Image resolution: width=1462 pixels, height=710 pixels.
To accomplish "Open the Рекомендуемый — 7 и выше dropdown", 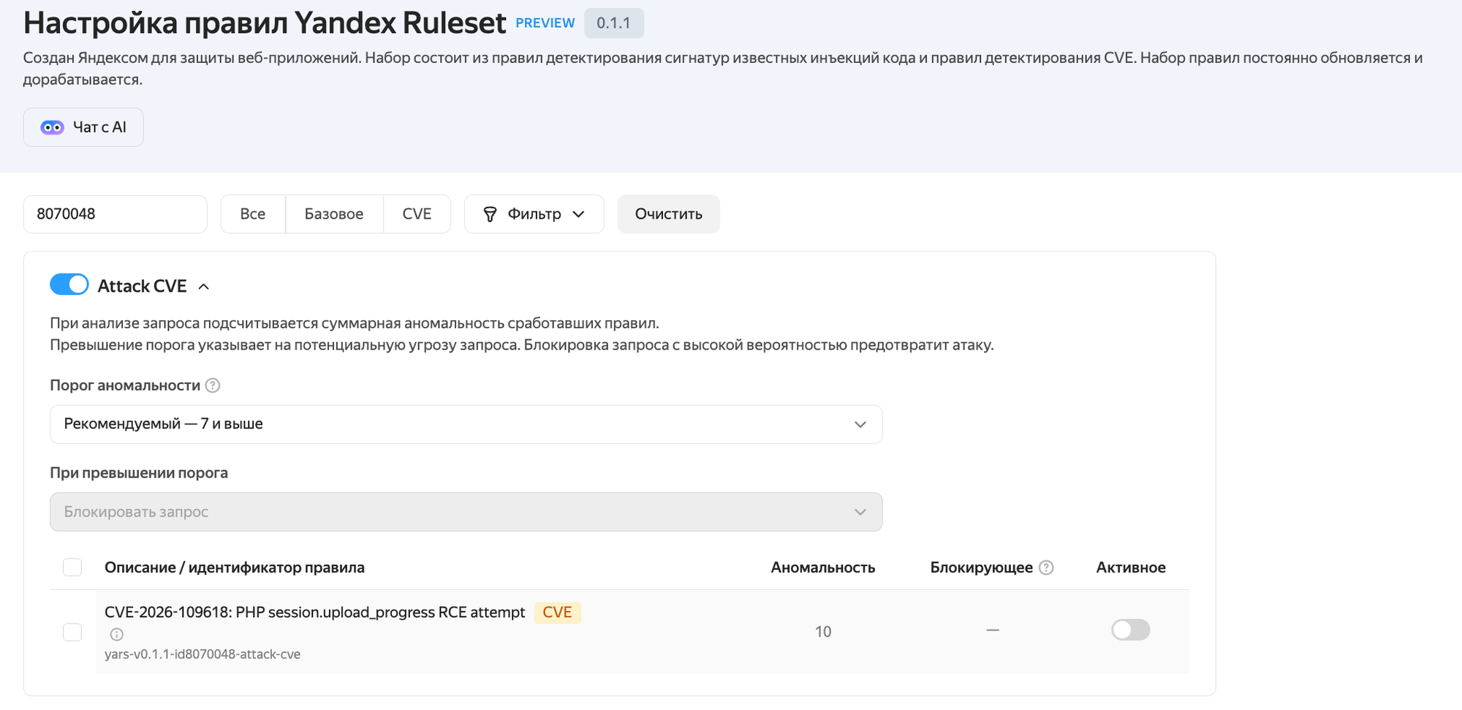I will pos(466,424).
